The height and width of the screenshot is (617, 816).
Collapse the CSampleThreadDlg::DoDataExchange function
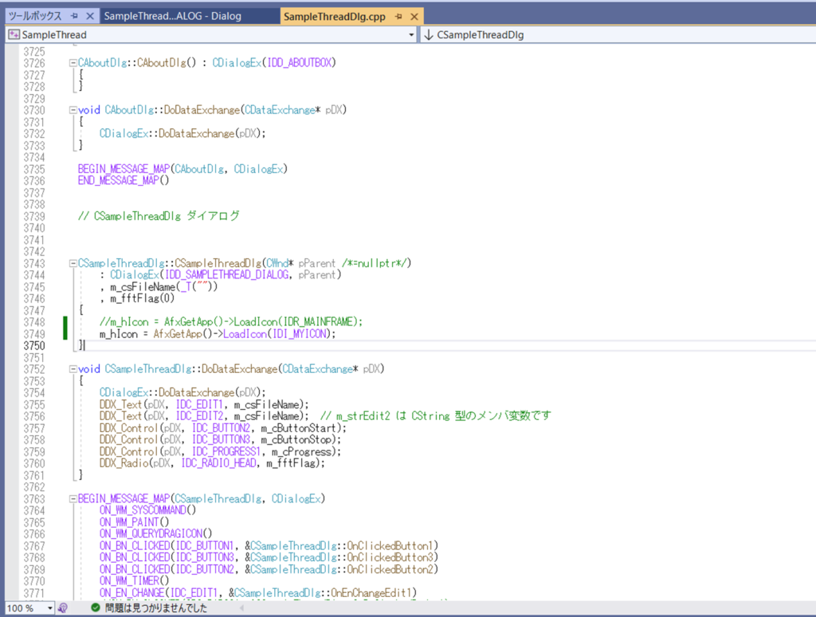point(73,369)
